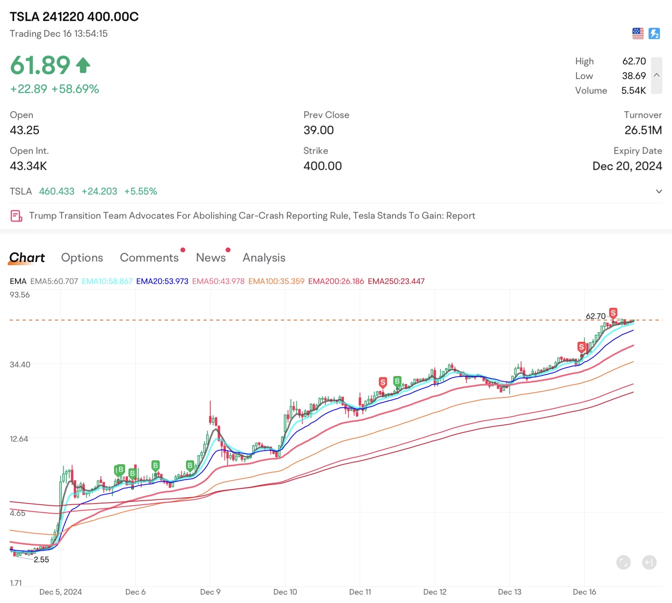Viewport: 672px width, 603px height.
Task: Tap the fullscreen chart icon
Action: (623, 562)
